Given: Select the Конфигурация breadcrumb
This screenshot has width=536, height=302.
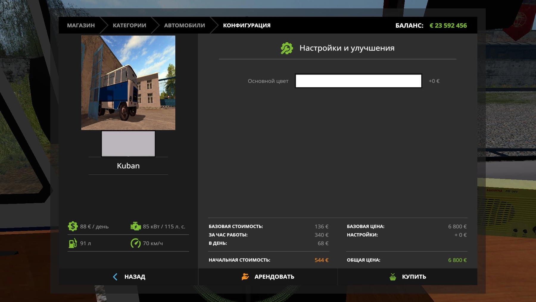Looking at the screenshot, I should pos(247,25).
